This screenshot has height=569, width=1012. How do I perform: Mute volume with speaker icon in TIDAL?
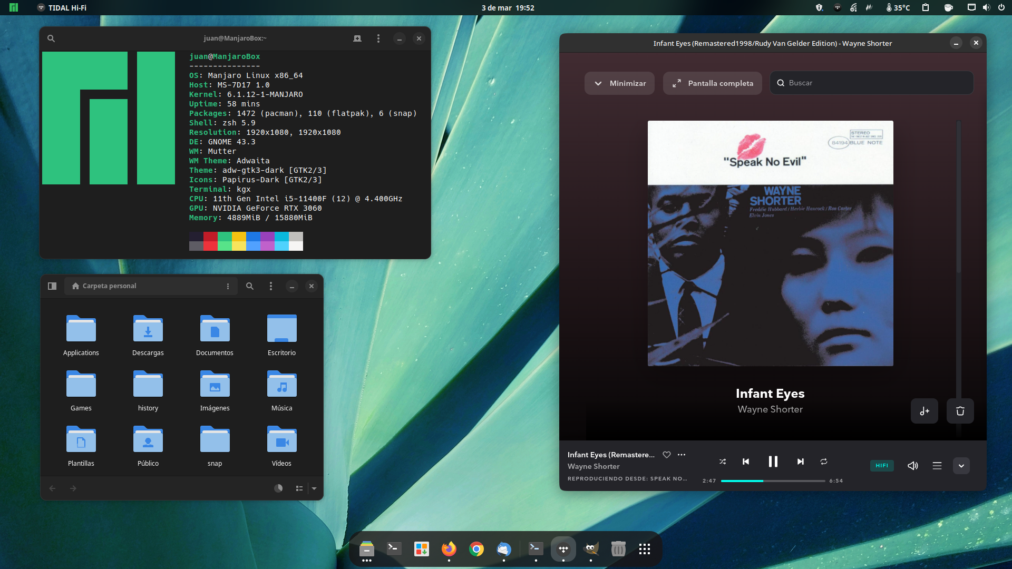(913, 466)
